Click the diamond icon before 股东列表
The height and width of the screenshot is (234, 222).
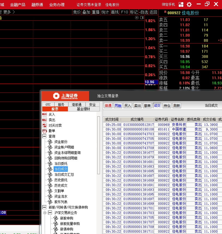pyautogui.click(x=50, y=202)
